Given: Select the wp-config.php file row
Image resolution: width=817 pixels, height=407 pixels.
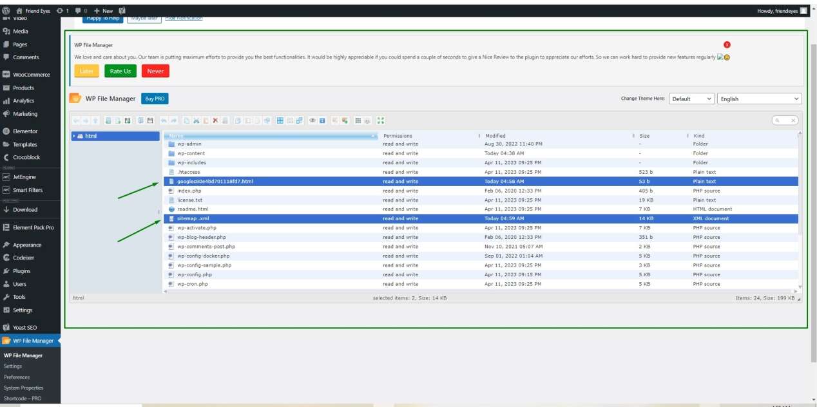Looking at the screenshot, I should click(481, 274).
